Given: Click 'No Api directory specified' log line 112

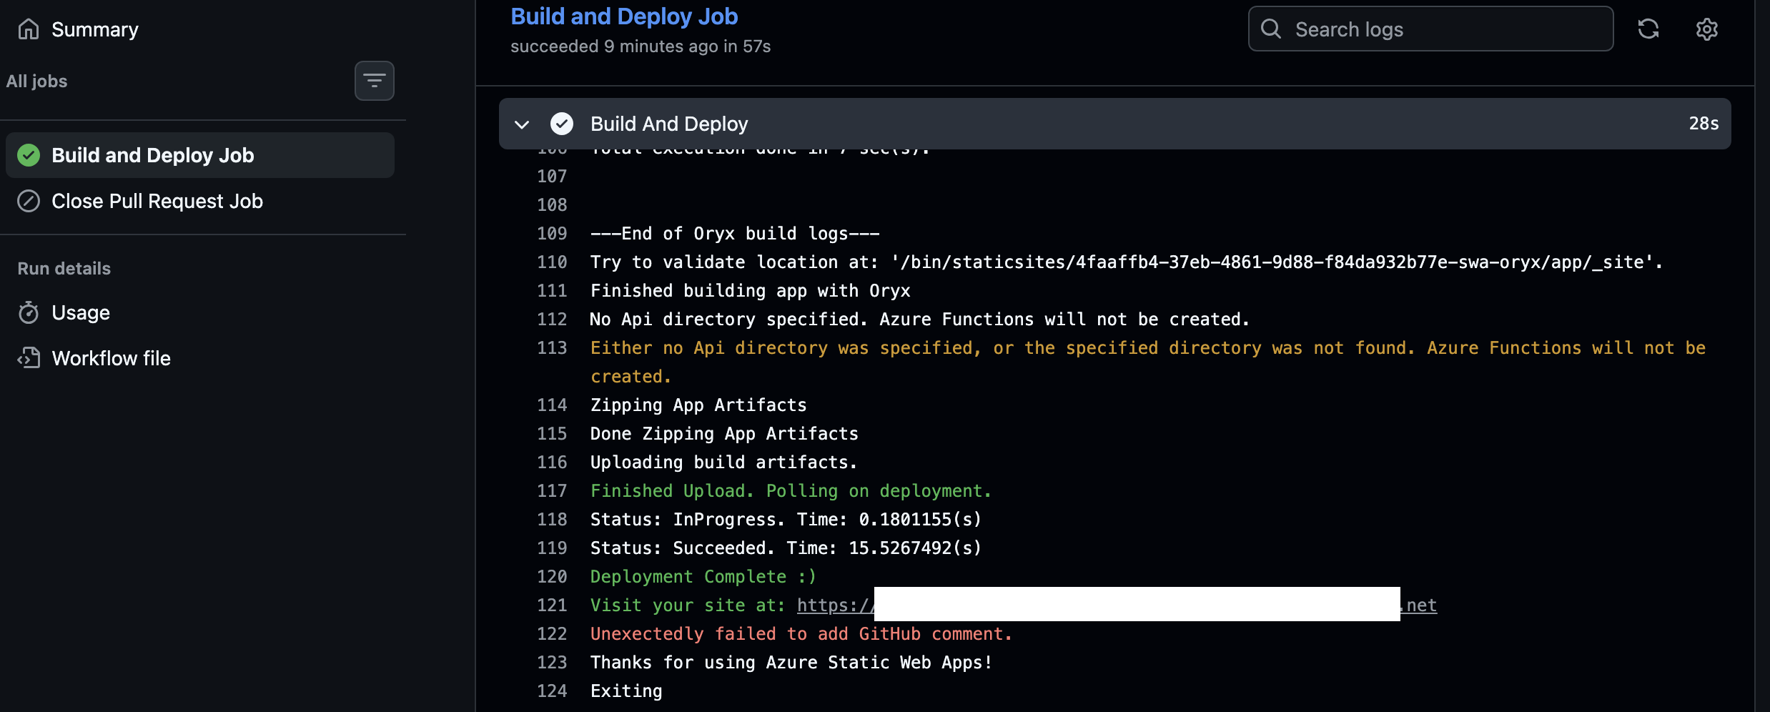Looking at the screenshot, I should pyautogui.click(x=920, y=320).
